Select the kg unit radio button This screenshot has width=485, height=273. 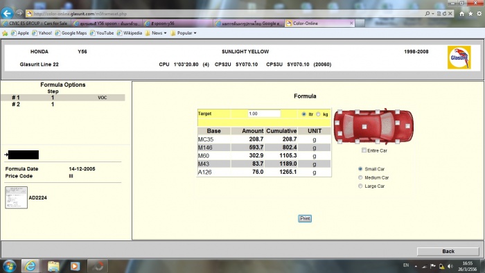click(x=318, y=114)
